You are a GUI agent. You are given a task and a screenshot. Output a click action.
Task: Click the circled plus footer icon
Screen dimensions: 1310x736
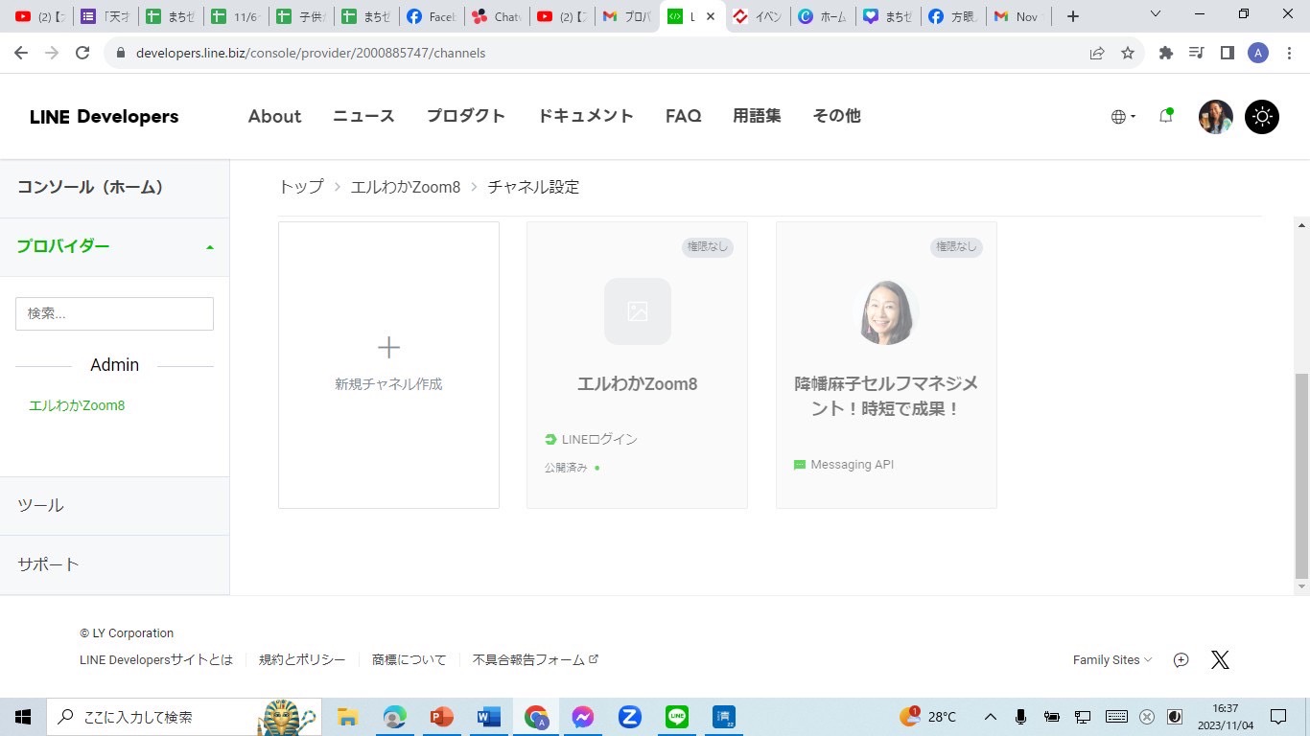tap(1181, 660)
